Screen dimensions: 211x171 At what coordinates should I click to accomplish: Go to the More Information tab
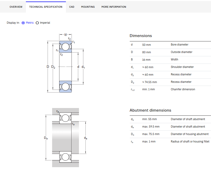coord(114,7)
